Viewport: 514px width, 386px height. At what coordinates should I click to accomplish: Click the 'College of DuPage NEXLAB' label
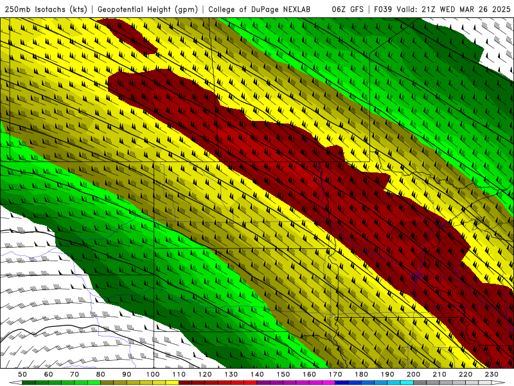[x=260, y=9]
